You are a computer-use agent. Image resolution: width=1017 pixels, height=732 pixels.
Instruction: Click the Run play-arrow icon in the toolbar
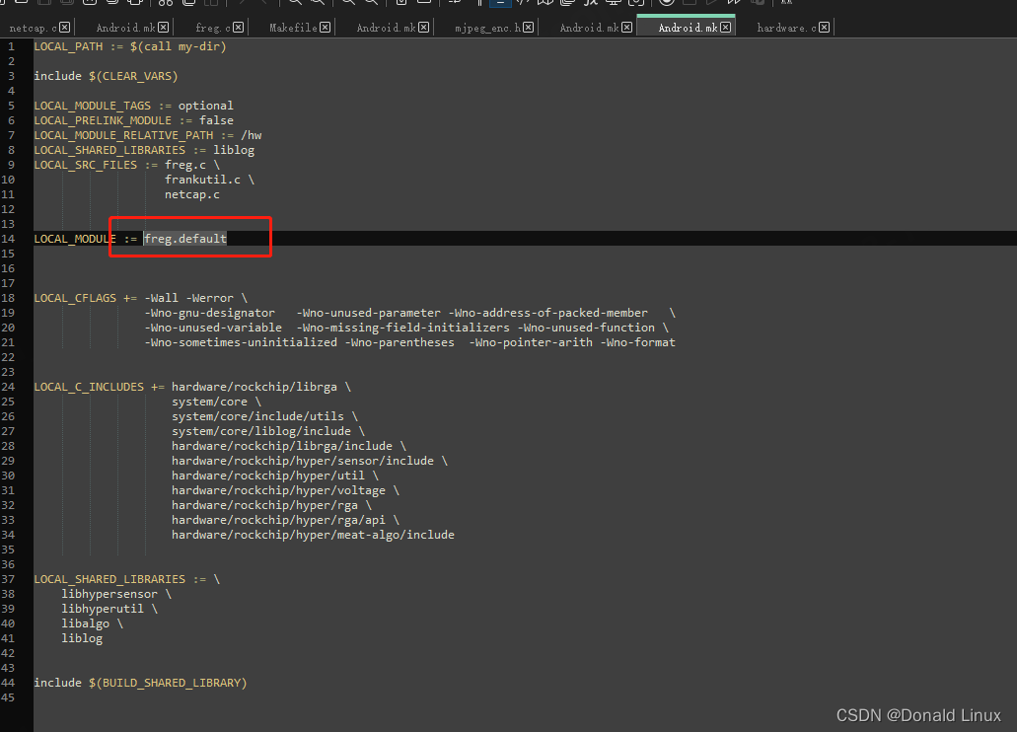[709, 5]
